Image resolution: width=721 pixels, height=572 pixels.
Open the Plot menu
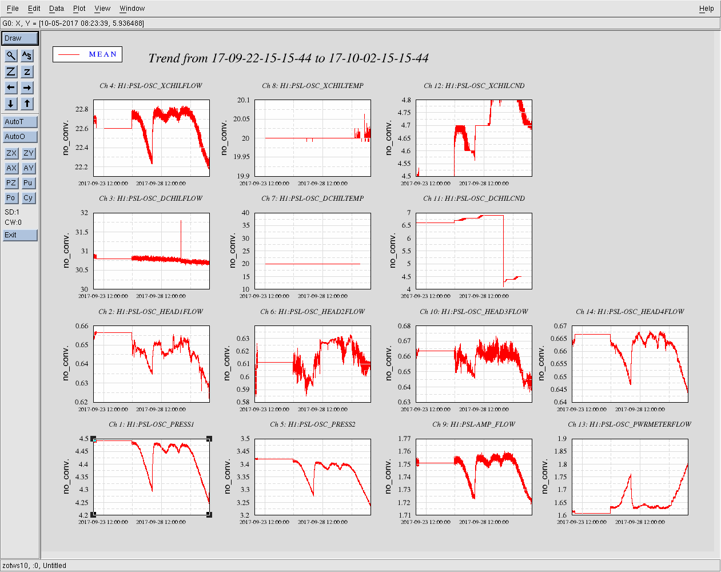point(79,9)
